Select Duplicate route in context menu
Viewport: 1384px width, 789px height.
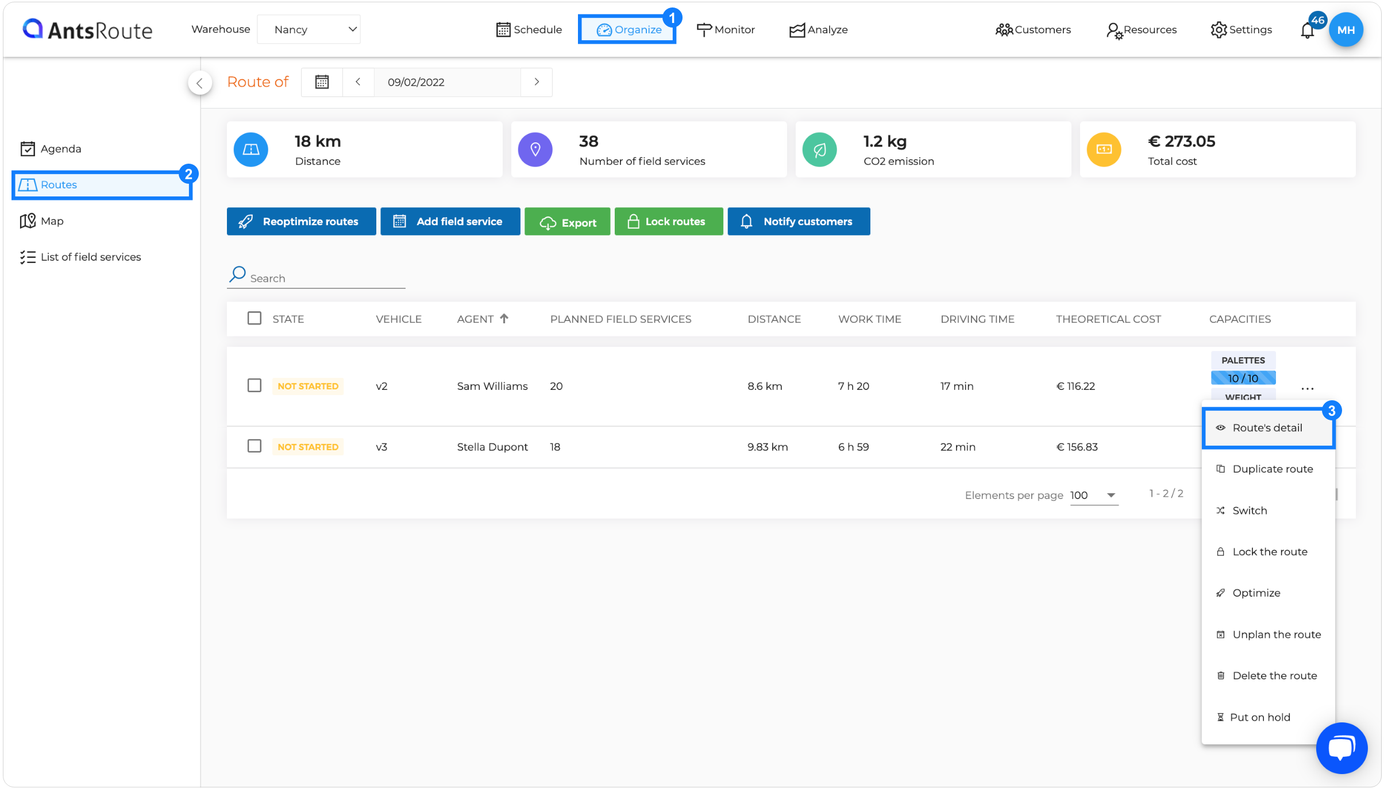[x=1268, y=469]
